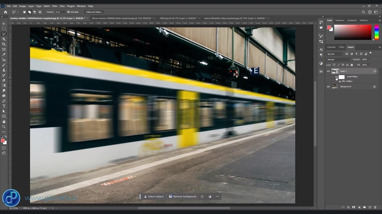Expand the Opacity value dropdown arrow
The height and width of the screenshot is (214, 382).
pyautogui.click(x=369, y=59)
